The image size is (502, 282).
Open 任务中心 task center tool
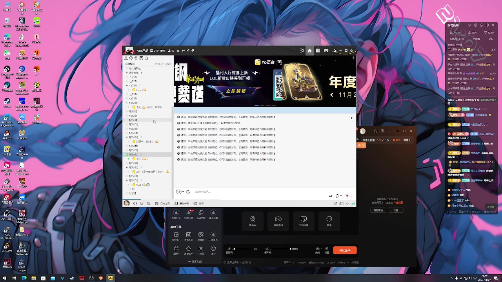pyautogui.click(x=176, y=236)
